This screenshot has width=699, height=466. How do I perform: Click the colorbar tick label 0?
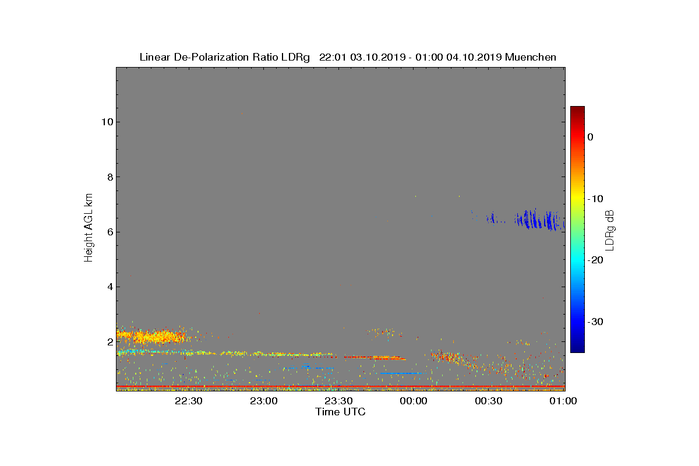point(590,137)
